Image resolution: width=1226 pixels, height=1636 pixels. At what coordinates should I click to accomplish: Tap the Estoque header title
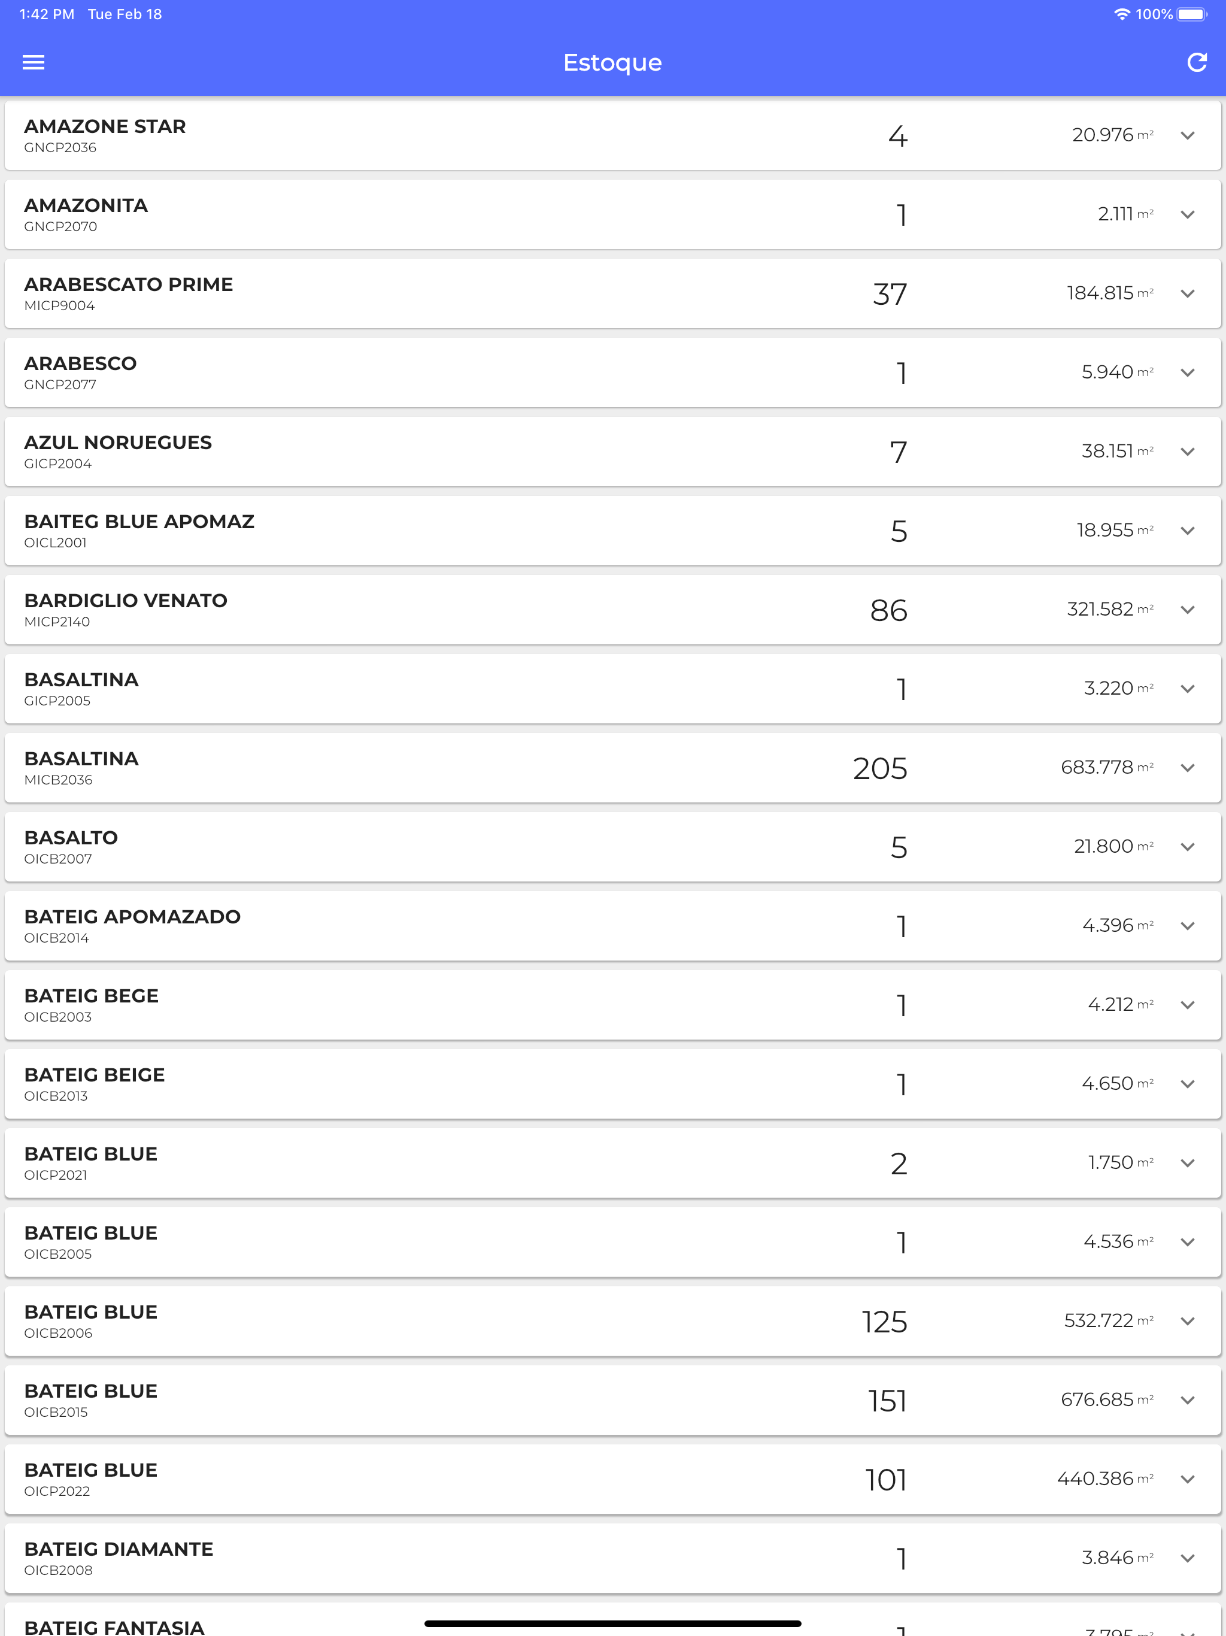click(x=612, y=63)
